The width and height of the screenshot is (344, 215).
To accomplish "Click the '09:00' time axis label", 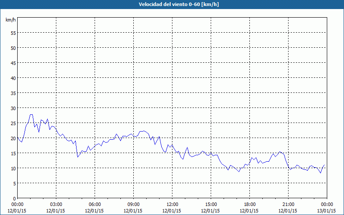I will 133,205.
